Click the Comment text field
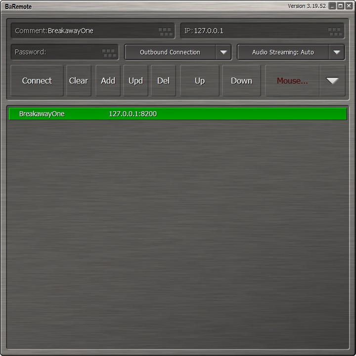This screenshot has height=356, width=356. tap(92, 31)
